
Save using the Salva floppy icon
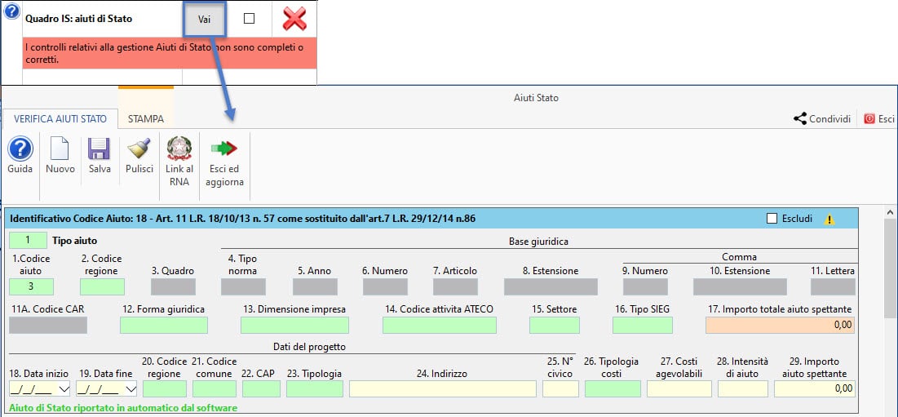tap(100, 151)
